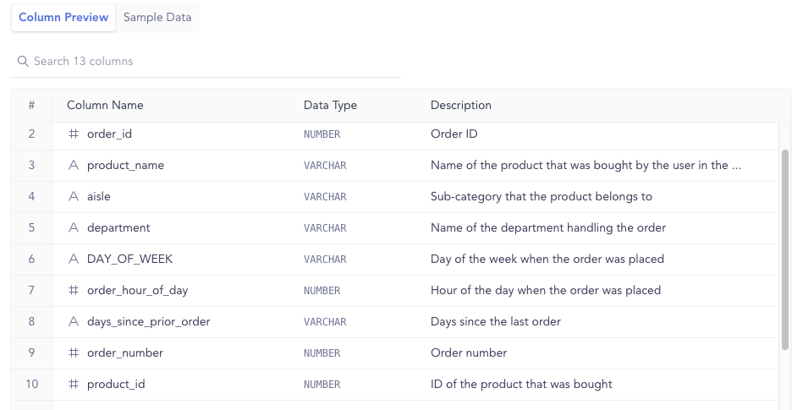
Task: Click the number type icon beside order_number
Action: [x=74, y=353]
